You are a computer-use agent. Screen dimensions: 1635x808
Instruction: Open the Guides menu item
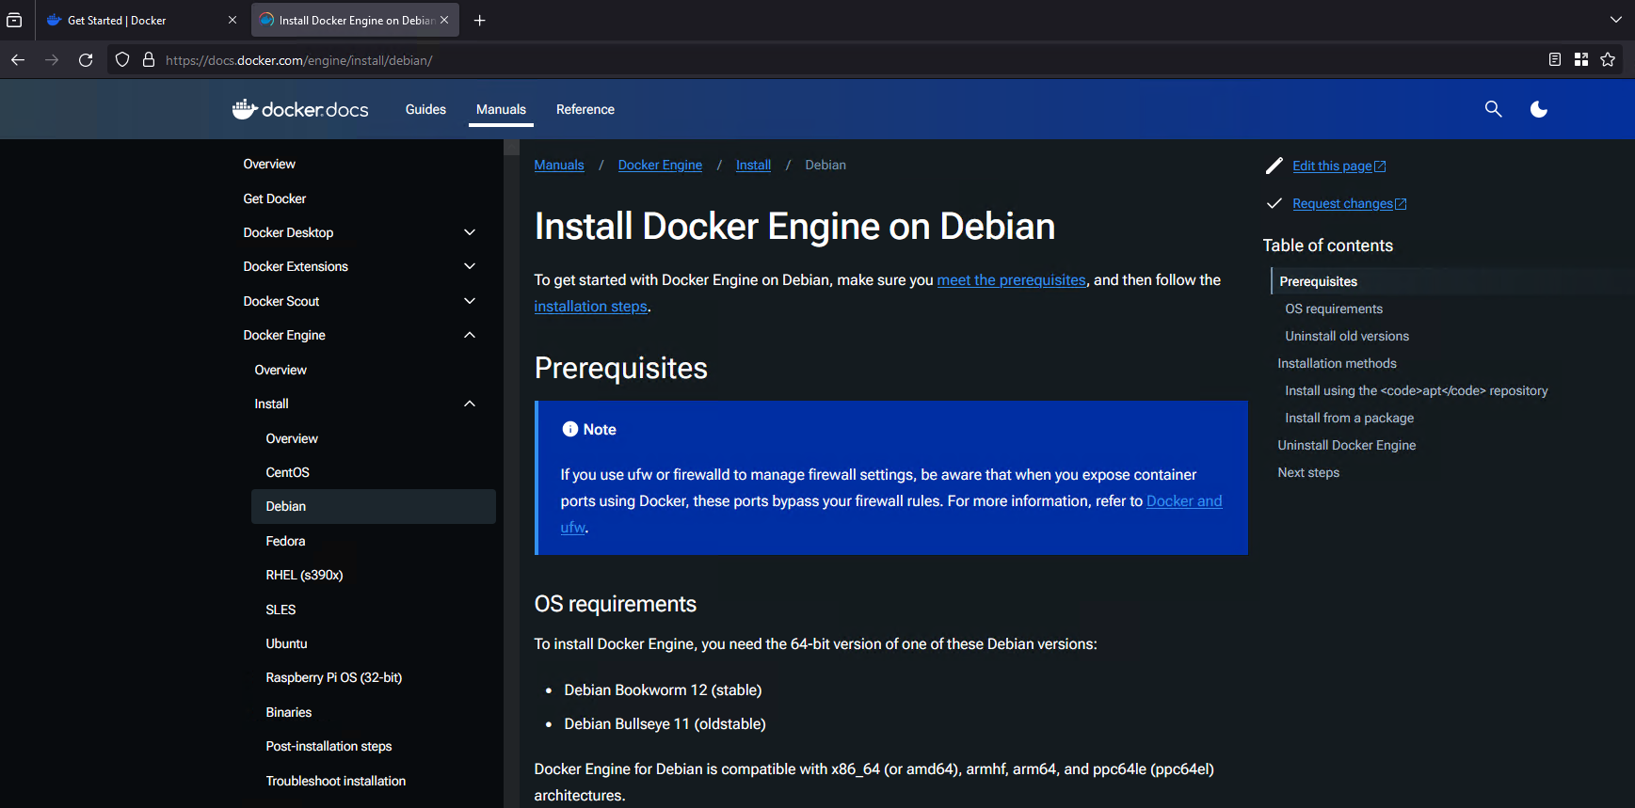click(425, 109)
